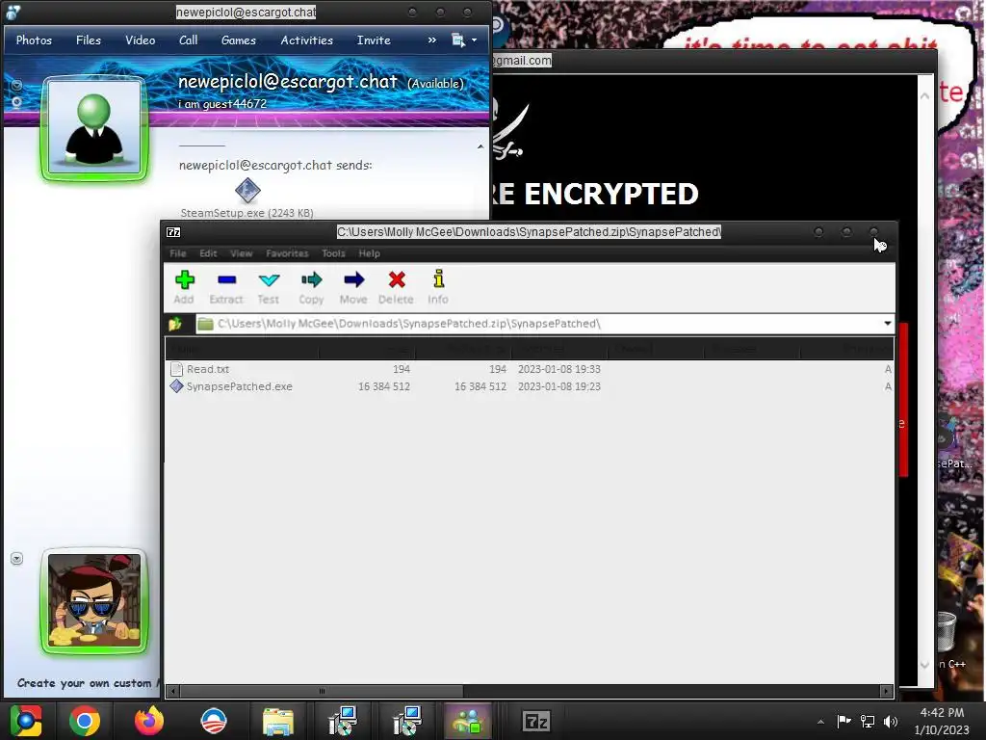Click the Action Center flag tray icon
986x740 pixels.
coord(843,721)
